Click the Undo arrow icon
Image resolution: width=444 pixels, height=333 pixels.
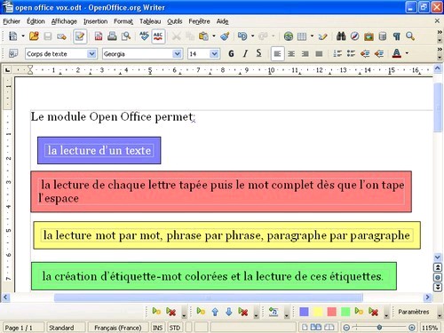tap(242, 36)
